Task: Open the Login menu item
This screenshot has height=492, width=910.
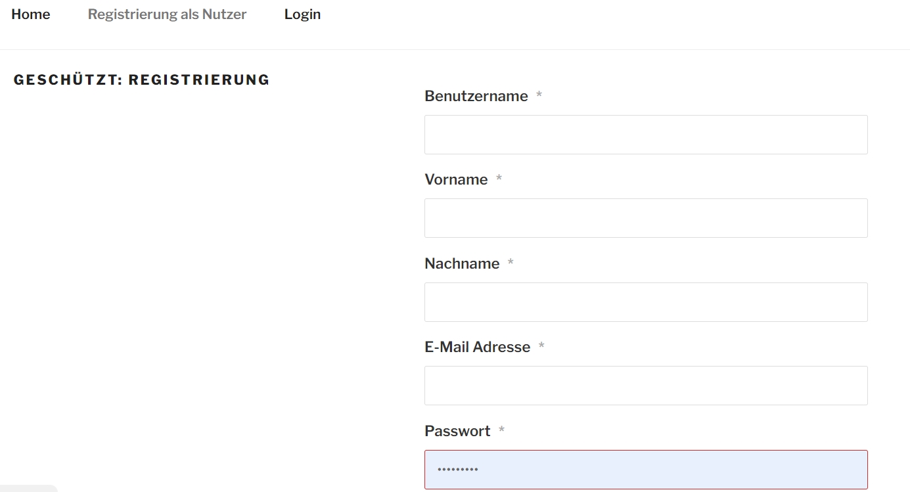Action: [302, 14]
